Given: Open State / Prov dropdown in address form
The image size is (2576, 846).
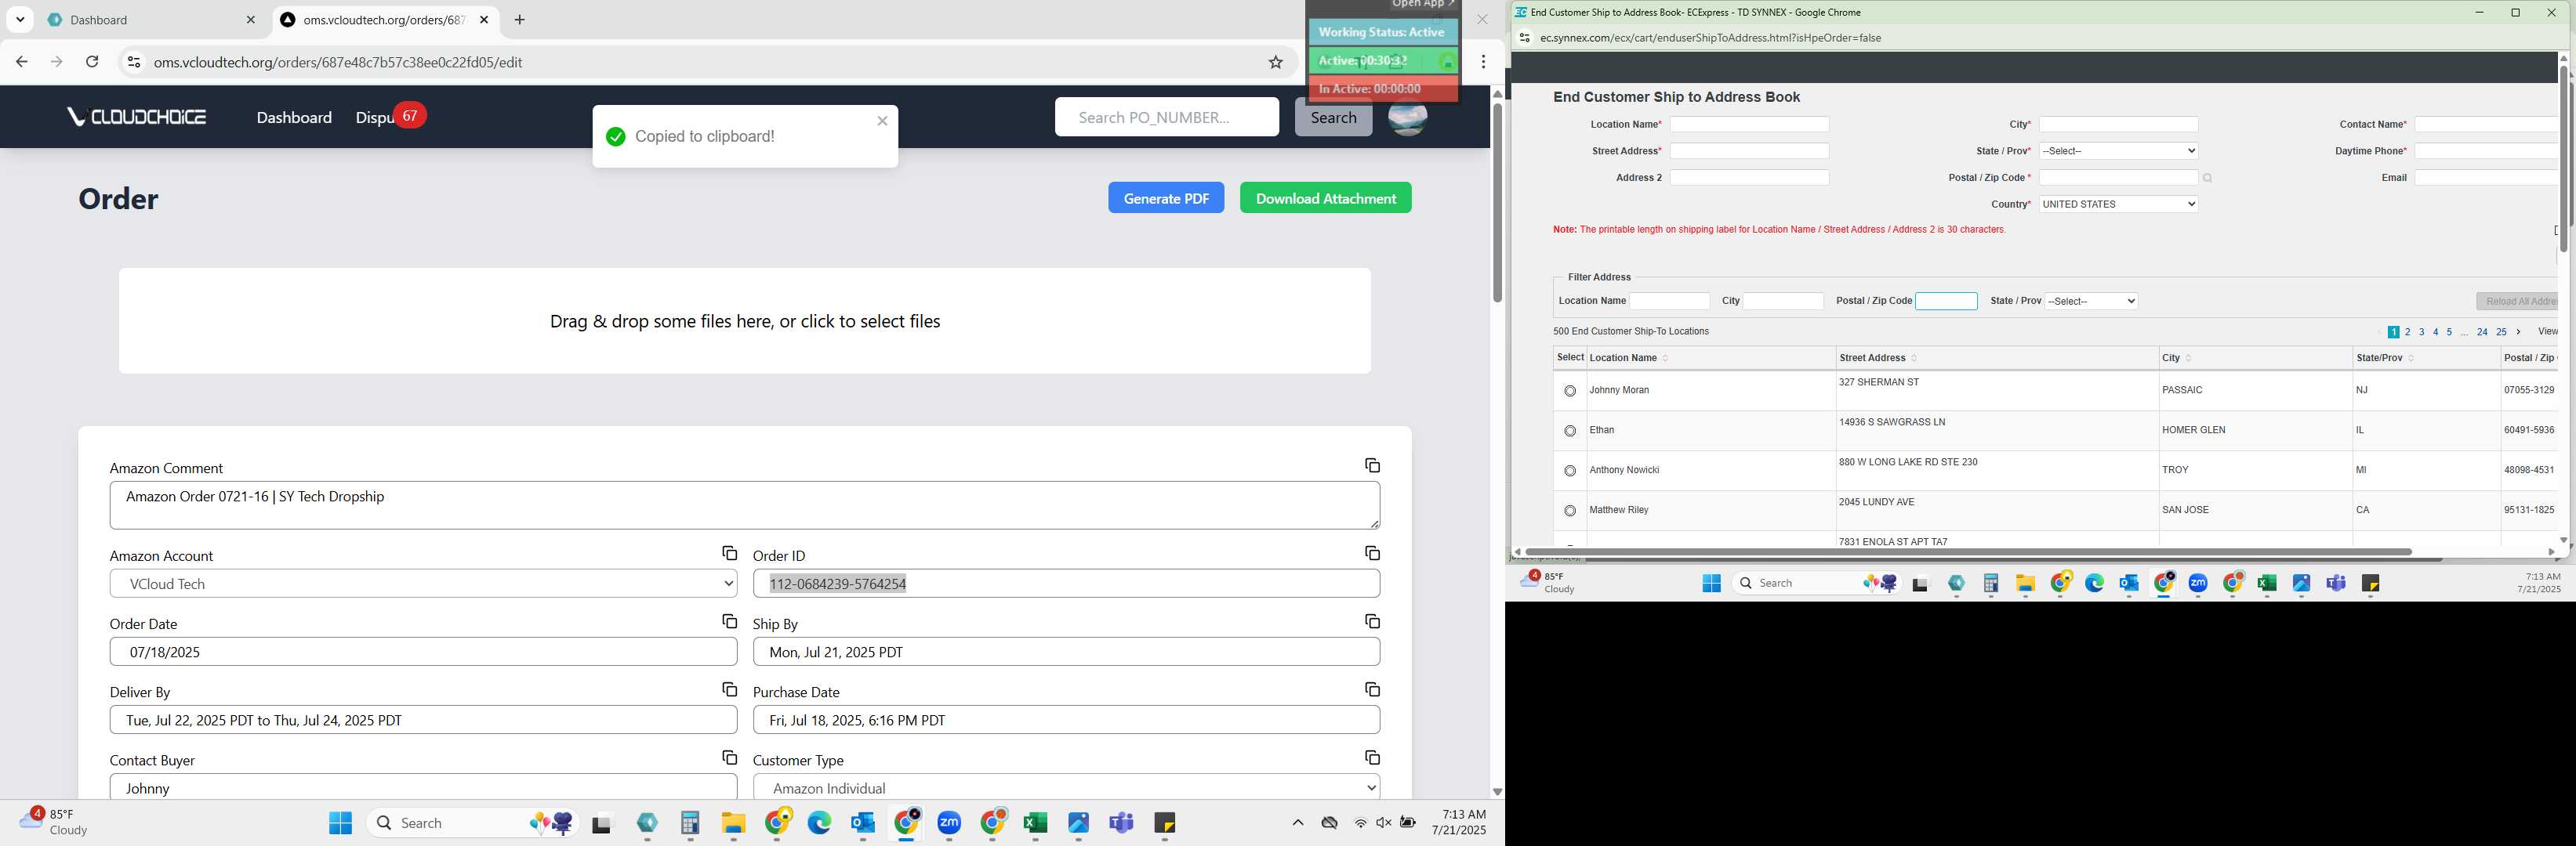Looking at the screenshot, I should click(2118, 151).
